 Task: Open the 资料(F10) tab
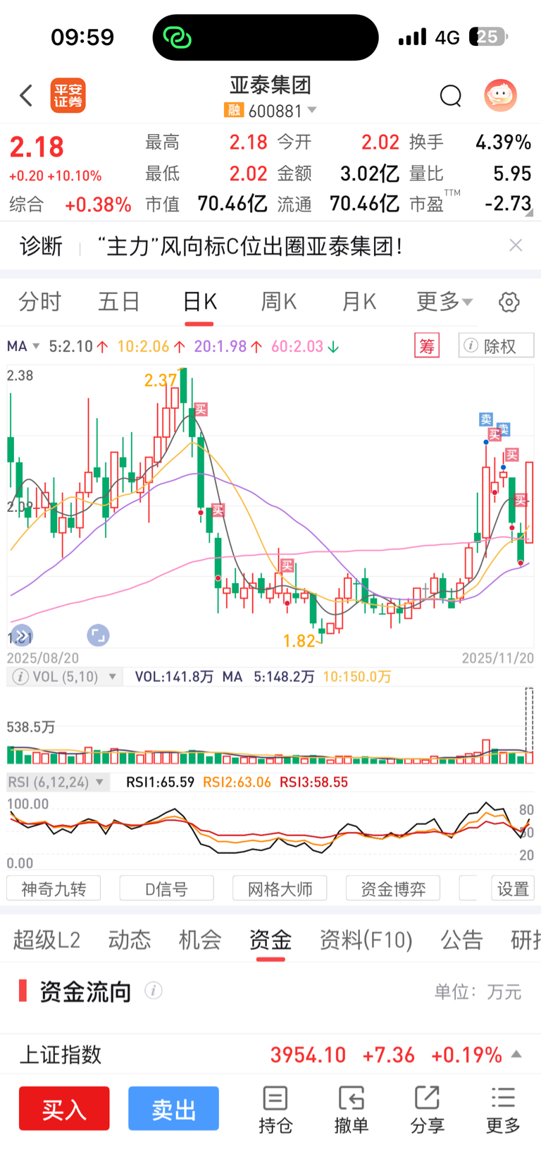(x=366, y=940)
